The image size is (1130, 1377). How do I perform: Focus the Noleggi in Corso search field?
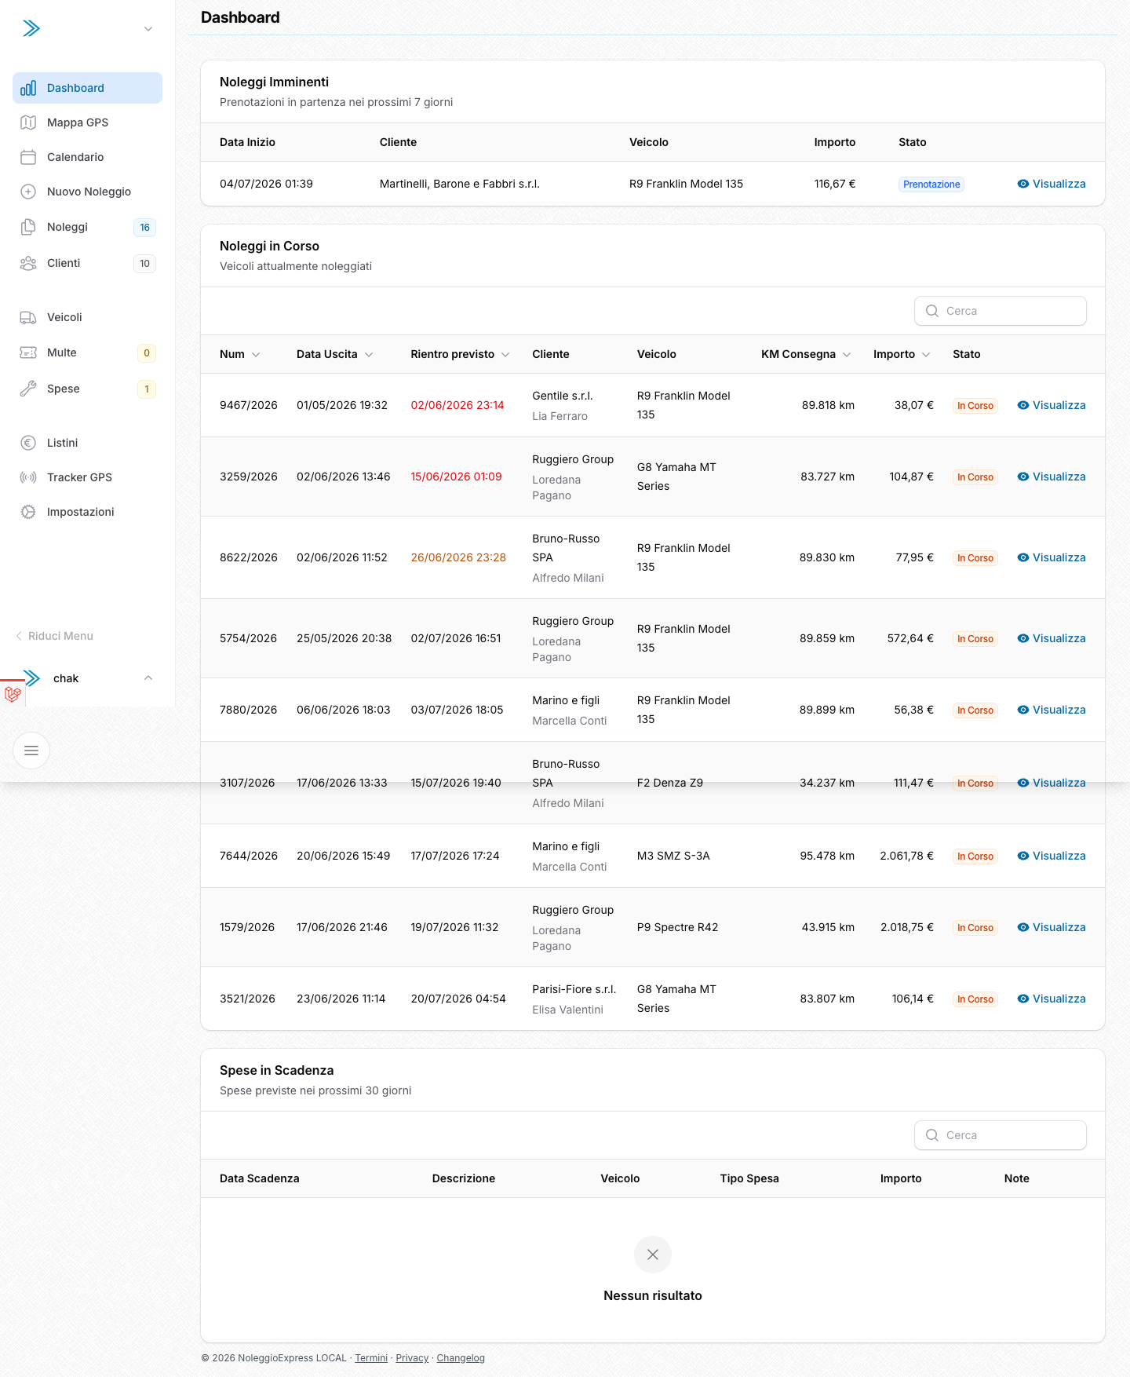pyautogui.click(x=1001, y=311)
